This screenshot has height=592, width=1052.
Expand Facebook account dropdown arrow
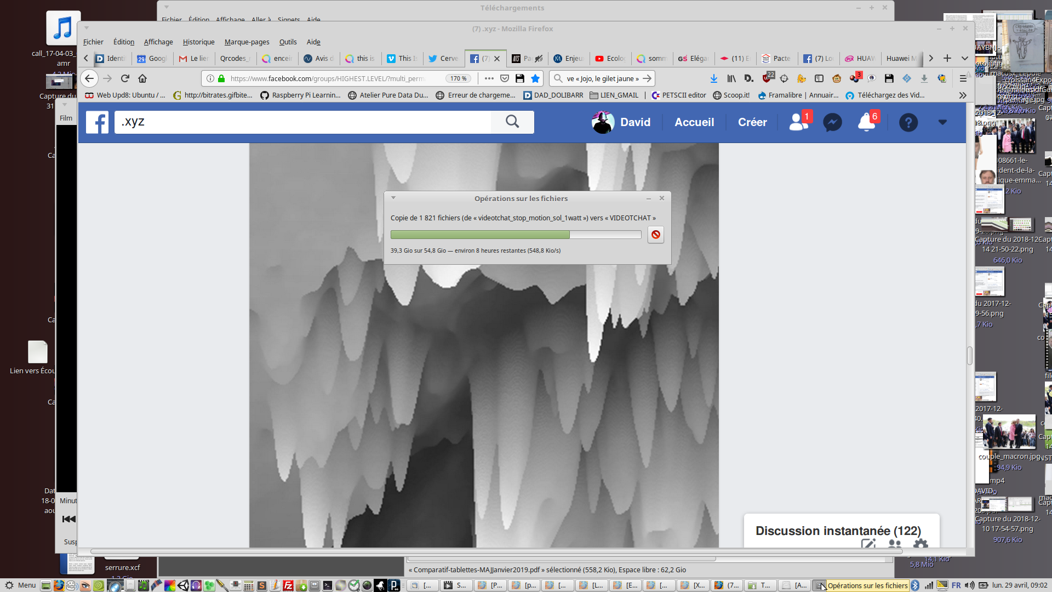pyautogui.click(x=942, y=122)
